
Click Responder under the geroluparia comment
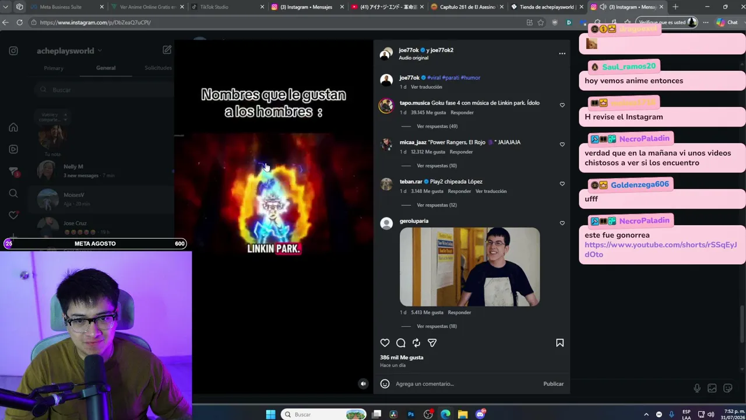tap(459, 312)
